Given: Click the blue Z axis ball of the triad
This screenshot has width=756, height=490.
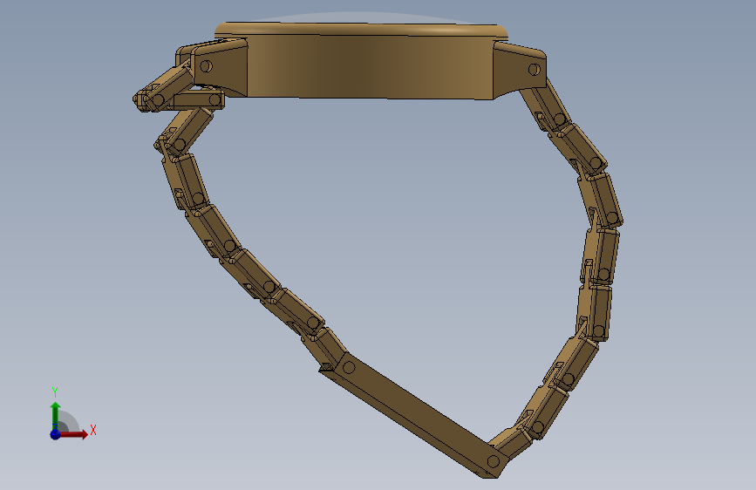Looking at the screenshot, I should pyautogui.click(x=56, y=434).
